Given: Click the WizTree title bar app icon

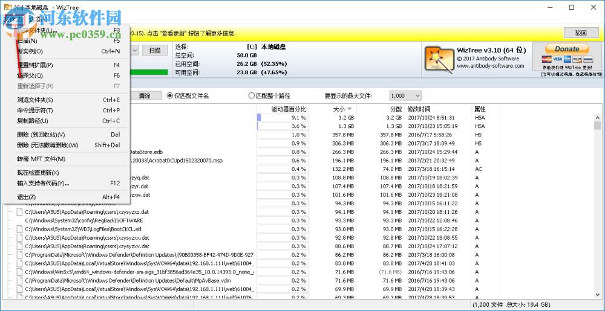Looking at the screenshot, I should pyautogui.click(x=7, y=7).
